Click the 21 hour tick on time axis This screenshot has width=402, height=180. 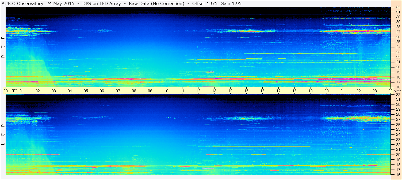point(343,91)
